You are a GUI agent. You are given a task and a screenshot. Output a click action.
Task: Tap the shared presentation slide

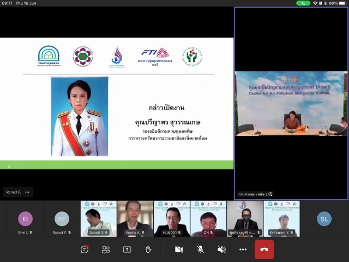coord(117,104)
